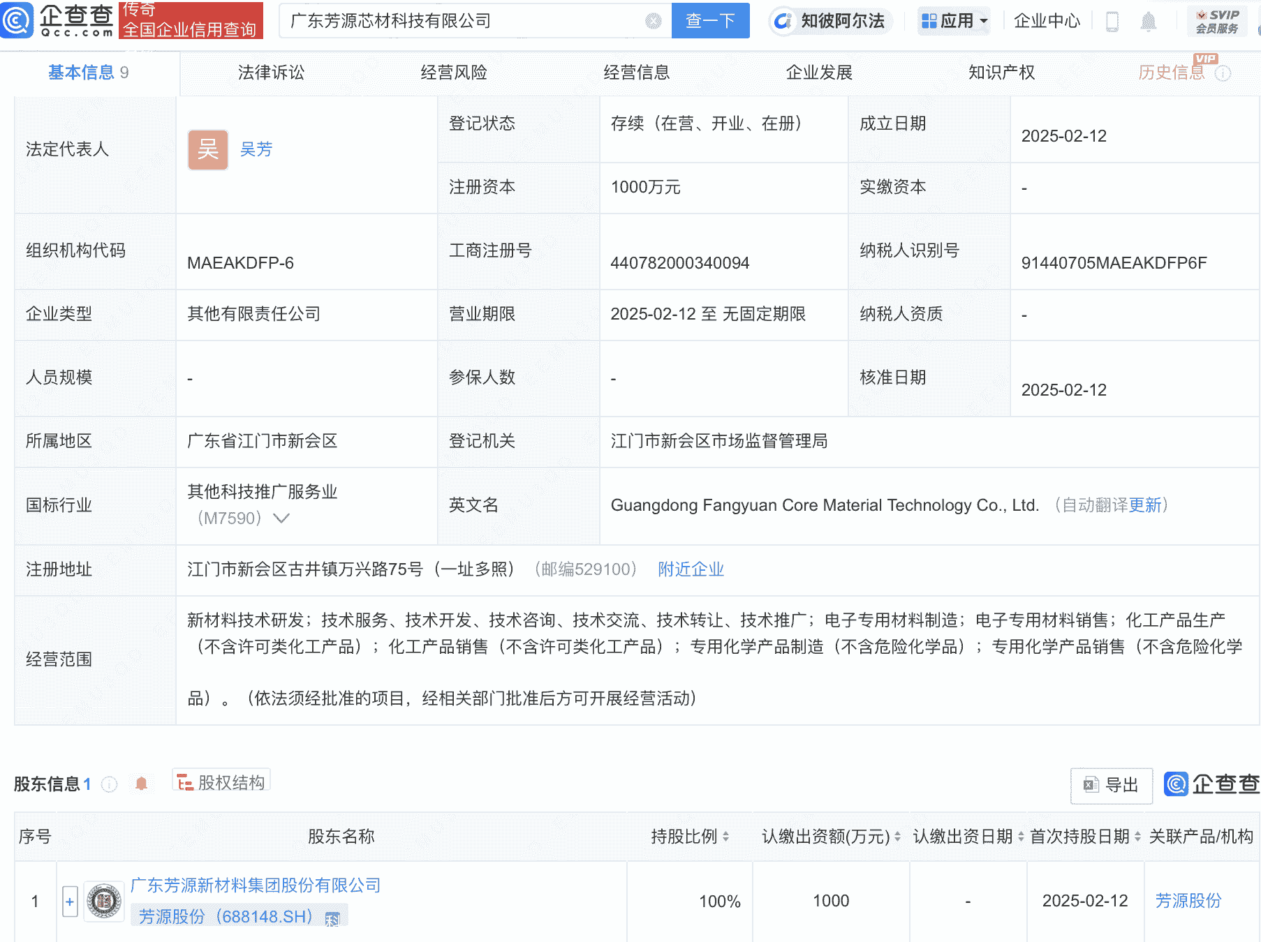This screenshot has height=942, width=1261.
Task: Click the 芳源股份 (688148.SH) stock link
Action: 226,916
